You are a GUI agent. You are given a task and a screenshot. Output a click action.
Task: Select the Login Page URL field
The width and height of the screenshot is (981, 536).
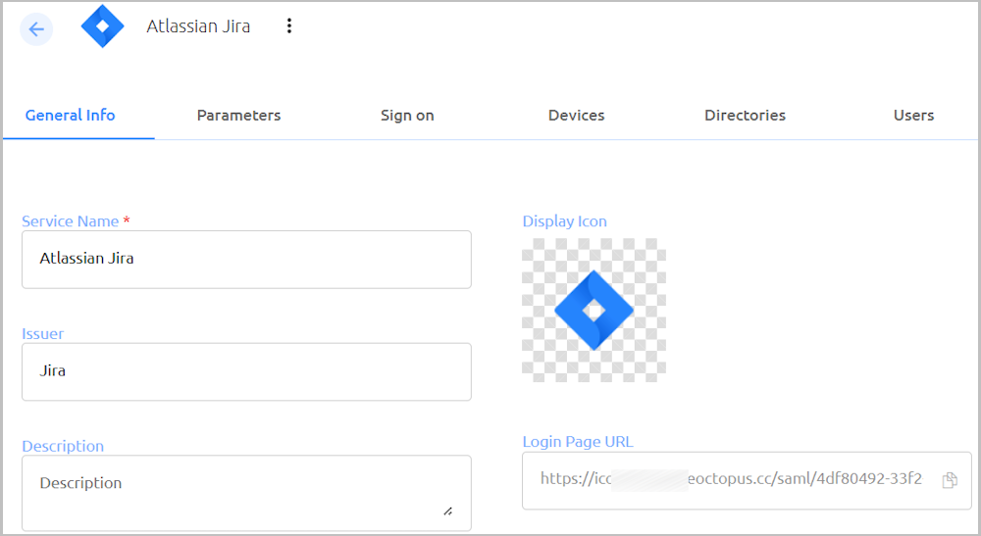tap(747, 480)
